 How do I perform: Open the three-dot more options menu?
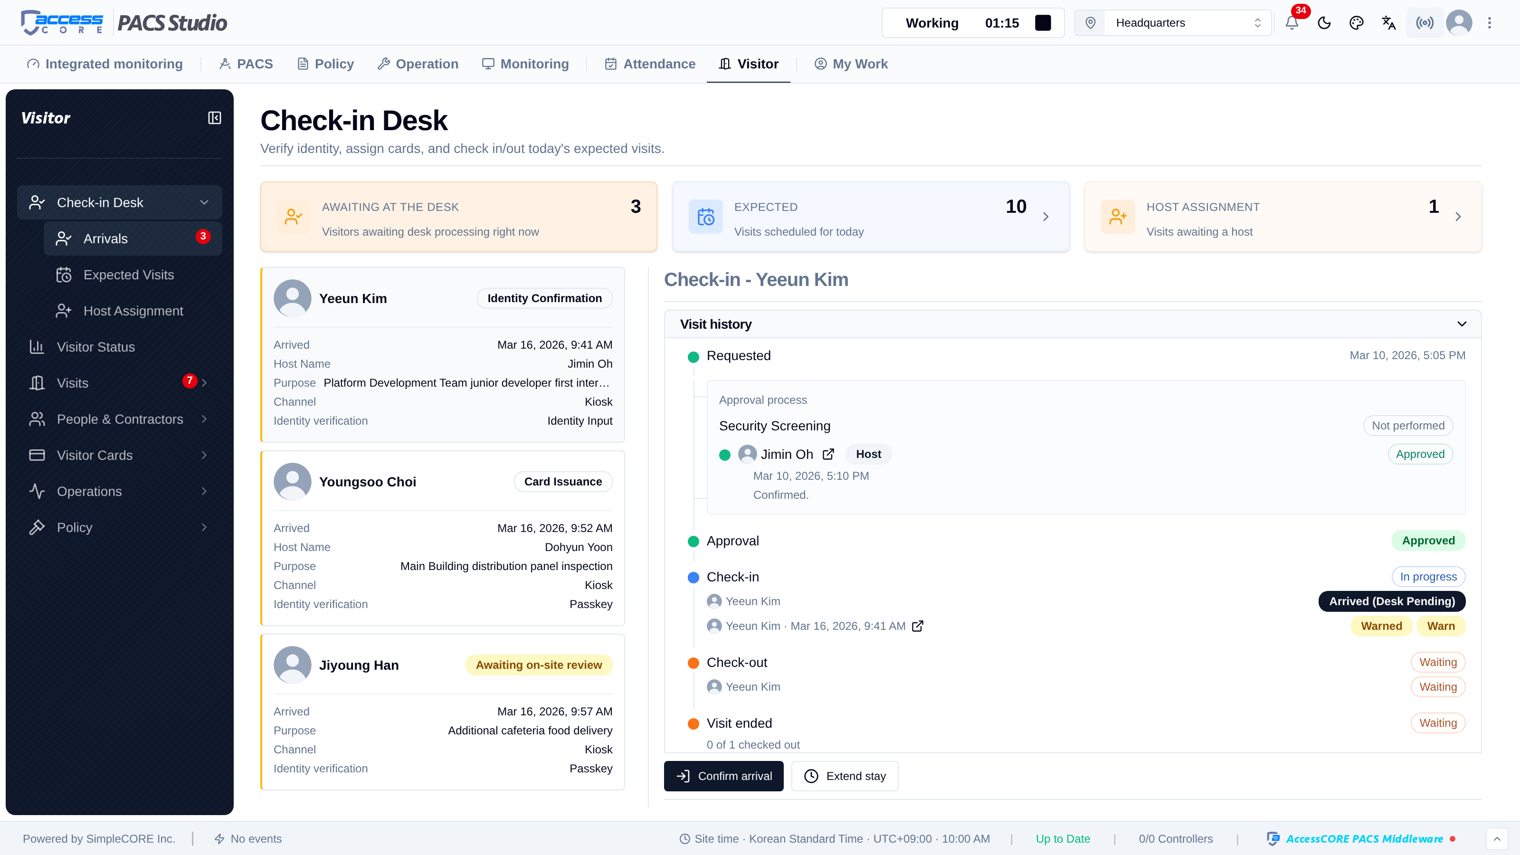click(x=1489, y=23)
